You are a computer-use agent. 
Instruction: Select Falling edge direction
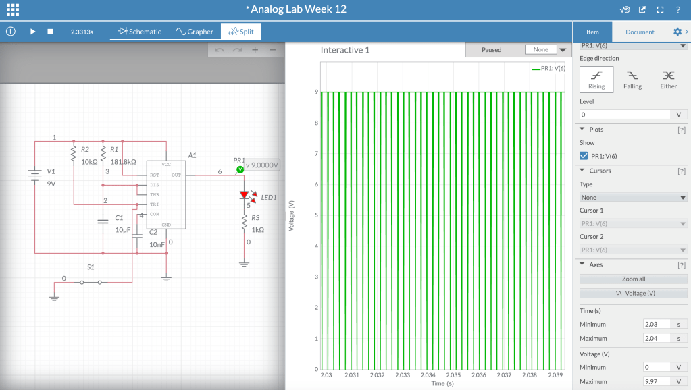[632, 79]
